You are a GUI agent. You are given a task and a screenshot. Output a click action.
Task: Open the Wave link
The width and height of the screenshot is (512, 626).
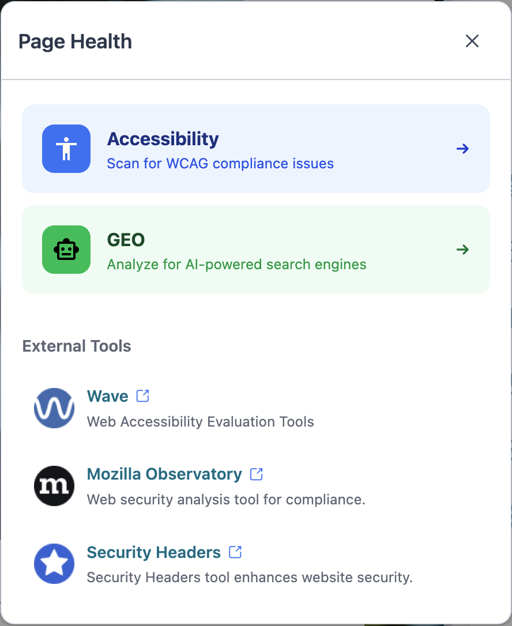coord(108,396)
